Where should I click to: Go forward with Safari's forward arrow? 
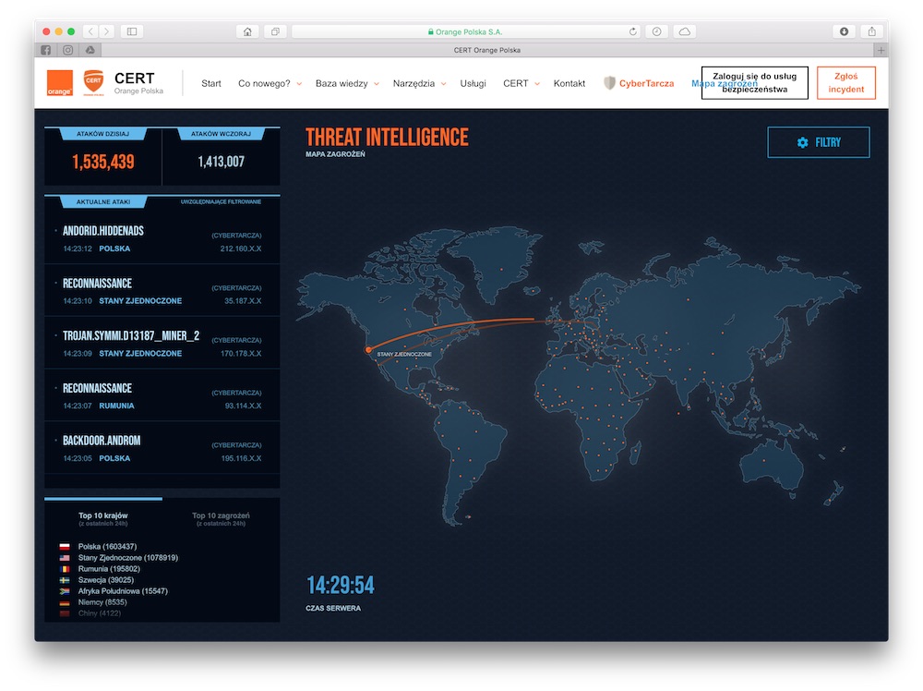[x=106, y=31]
